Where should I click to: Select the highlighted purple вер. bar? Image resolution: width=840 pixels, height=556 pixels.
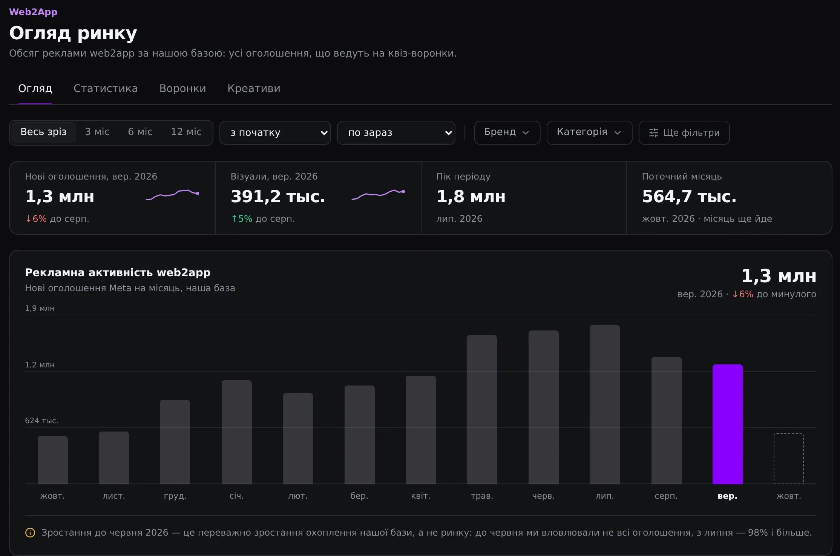tap(727, 424)
